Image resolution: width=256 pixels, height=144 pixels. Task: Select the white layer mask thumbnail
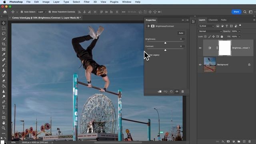(x=225, y=48)
